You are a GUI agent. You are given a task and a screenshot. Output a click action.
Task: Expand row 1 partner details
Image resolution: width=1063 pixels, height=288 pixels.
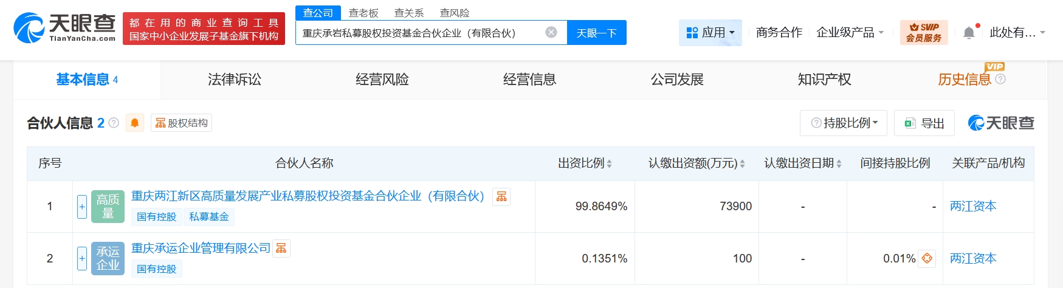click(x=82, y=207)
